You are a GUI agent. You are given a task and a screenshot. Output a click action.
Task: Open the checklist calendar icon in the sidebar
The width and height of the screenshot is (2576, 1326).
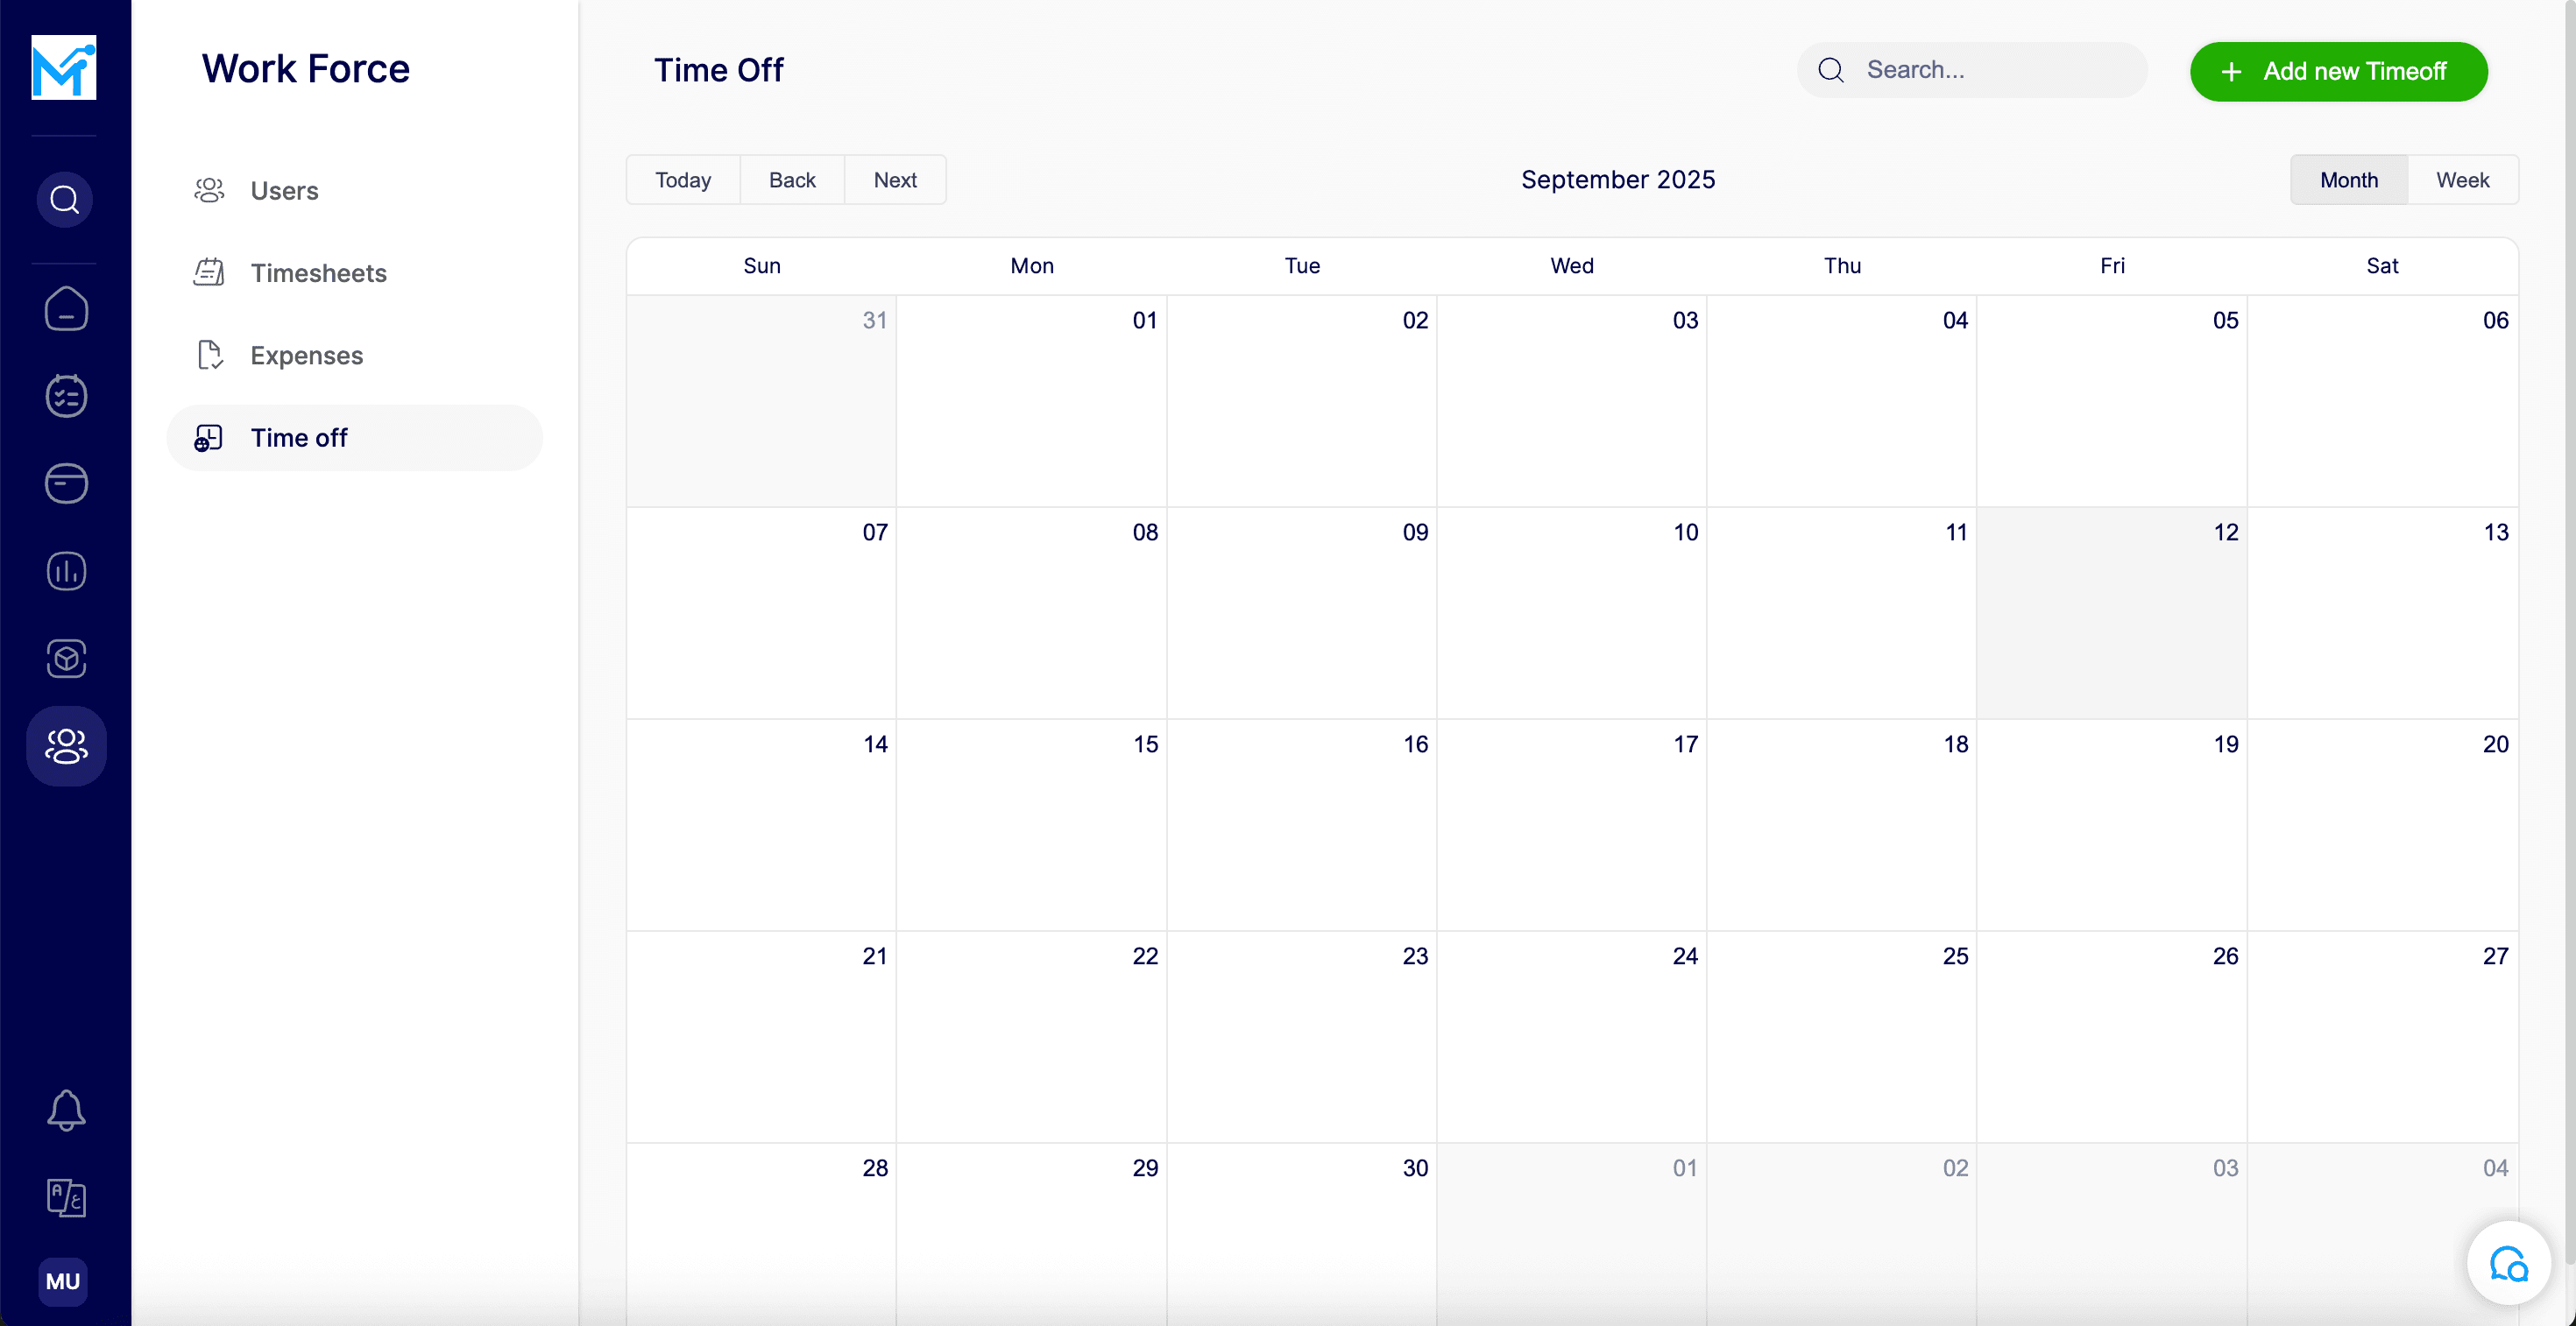click(x=65, y=396)
